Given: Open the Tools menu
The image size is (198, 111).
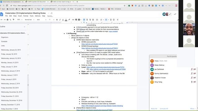Looking at the screenshot, I should point(32,16).
